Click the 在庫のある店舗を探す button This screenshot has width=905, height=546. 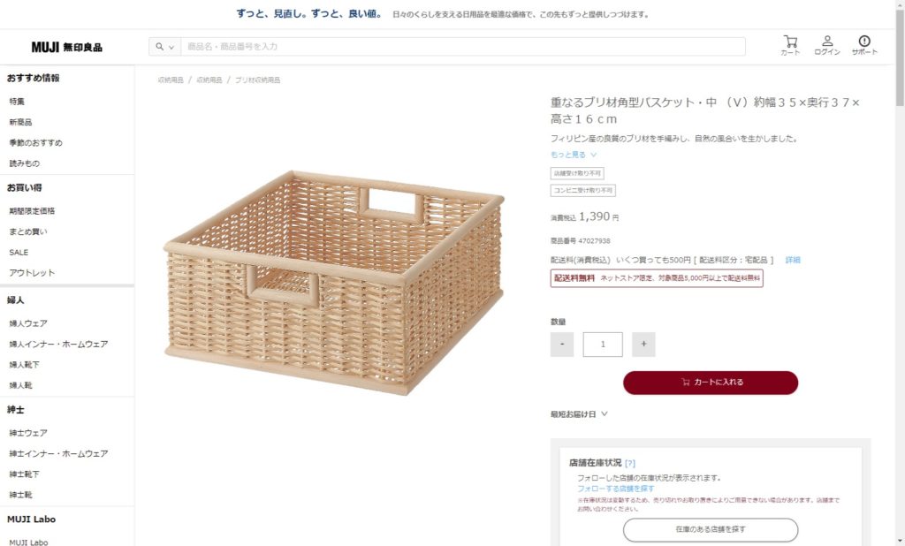[x=710, y=530]
